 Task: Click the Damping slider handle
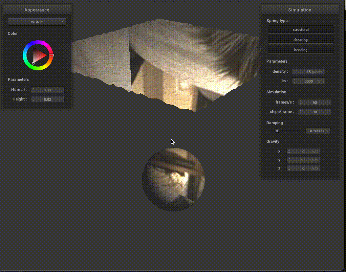277,131
